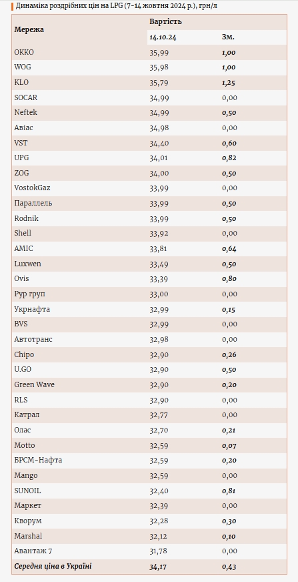Click the Середня ціна в Україні label
This screenshot has height=582, width=298.
coord(53,567)
